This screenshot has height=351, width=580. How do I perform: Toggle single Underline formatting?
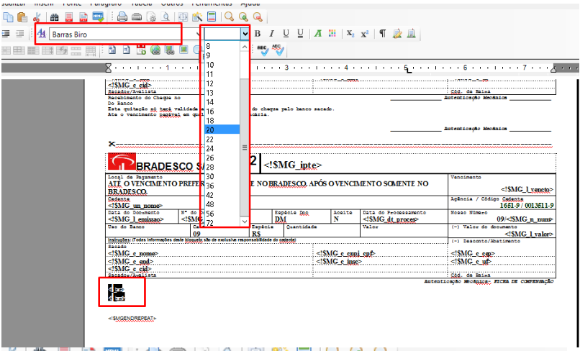pyautogui.click(x=286, y=34)
